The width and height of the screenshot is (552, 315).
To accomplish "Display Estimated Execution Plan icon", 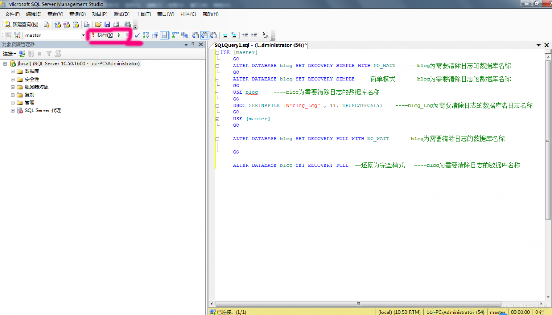I will point(146,35).
